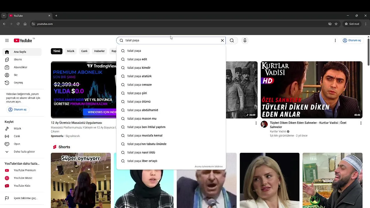
Task: Open the TradingView ad thumbnail
Action: 84,90
